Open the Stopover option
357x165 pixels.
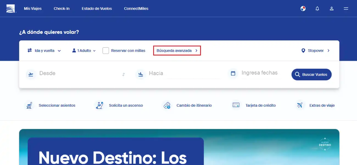point(315,51)
